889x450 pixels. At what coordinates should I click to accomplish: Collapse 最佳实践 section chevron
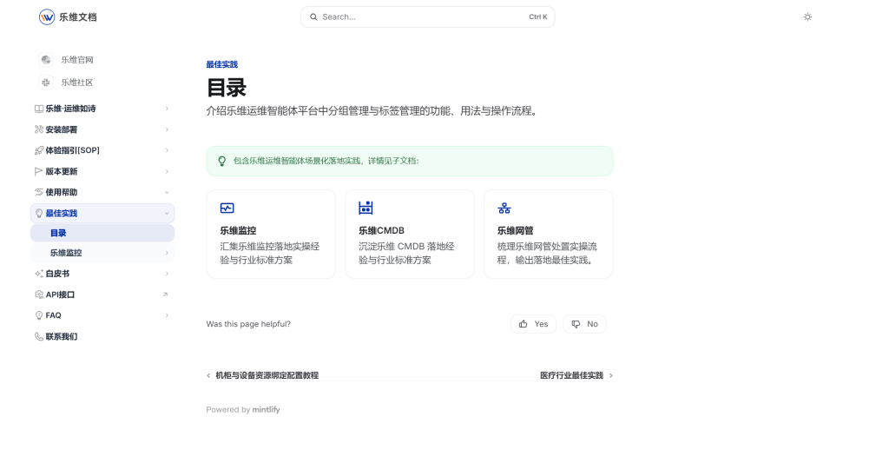(x=167, y=214)
